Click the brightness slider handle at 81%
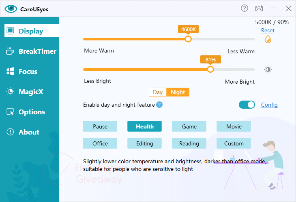Viewport: 296px width, 202px height. click(x=210, y=69)
